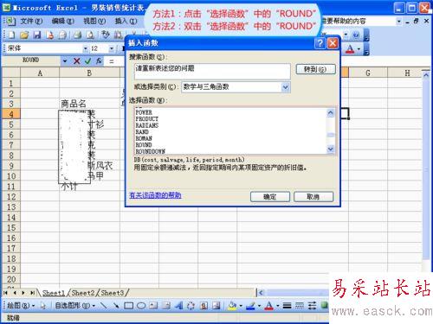Expand the Name Box function dropdown

pos(65,61)
